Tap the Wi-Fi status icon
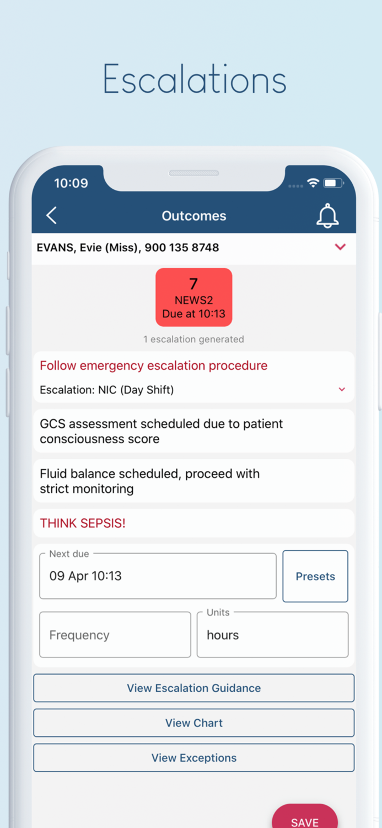The width and height of the screenshot is (382, 828). click(313, 183)
